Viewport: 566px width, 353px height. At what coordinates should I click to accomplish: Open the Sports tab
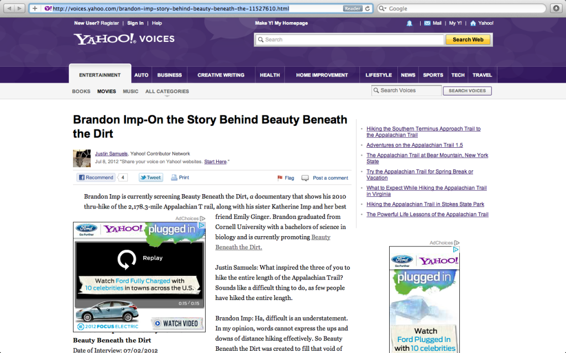click(x=433, y=75)
